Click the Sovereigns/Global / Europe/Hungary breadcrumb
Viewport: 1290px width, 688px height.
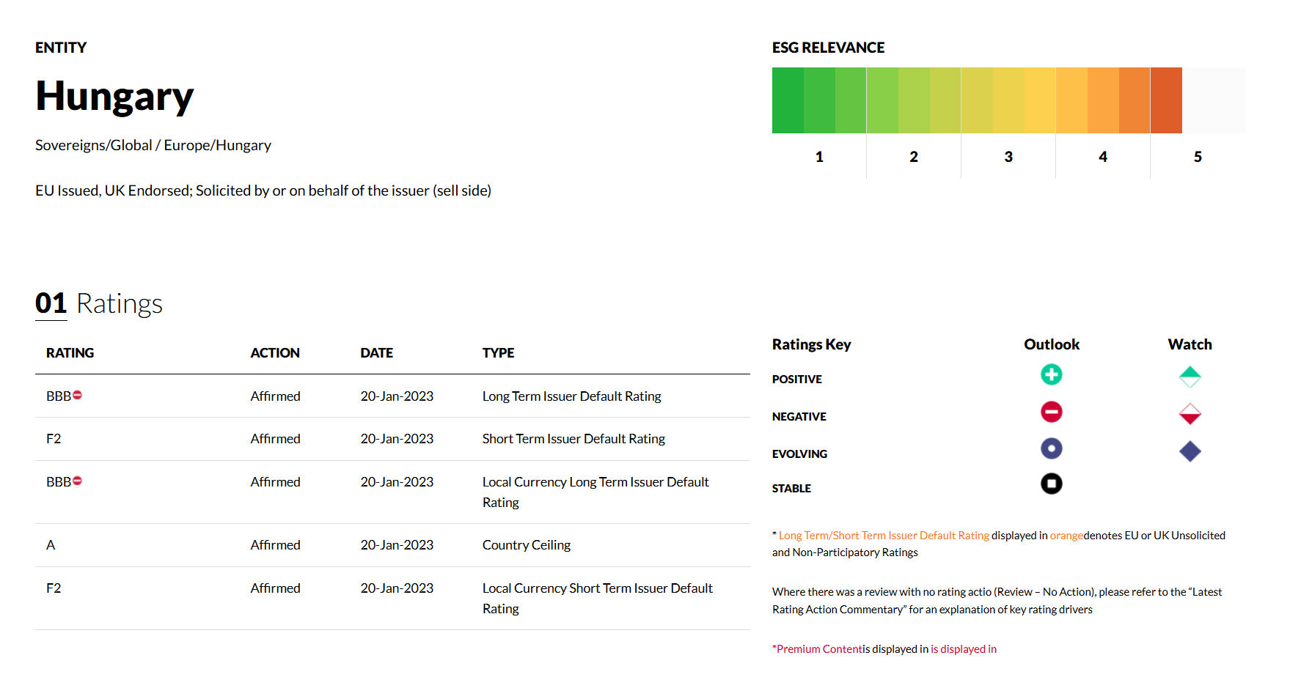tap(153, 145)
